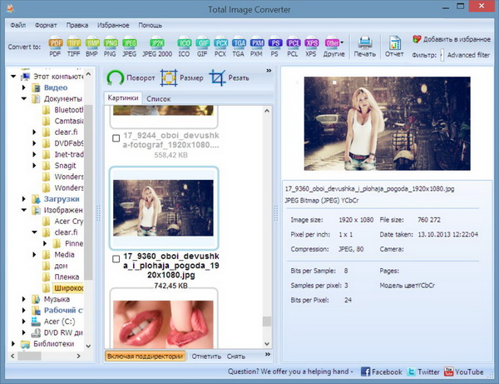Image resolution: width=499 pixels, height=384 pixels.
Task: Switch to the Список tab
Action: point(158,98)
